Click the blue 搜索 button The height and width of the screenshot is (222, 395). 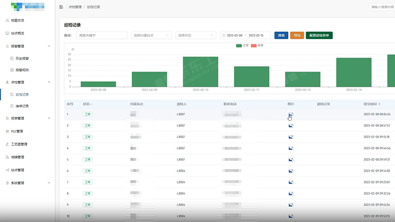281,36
